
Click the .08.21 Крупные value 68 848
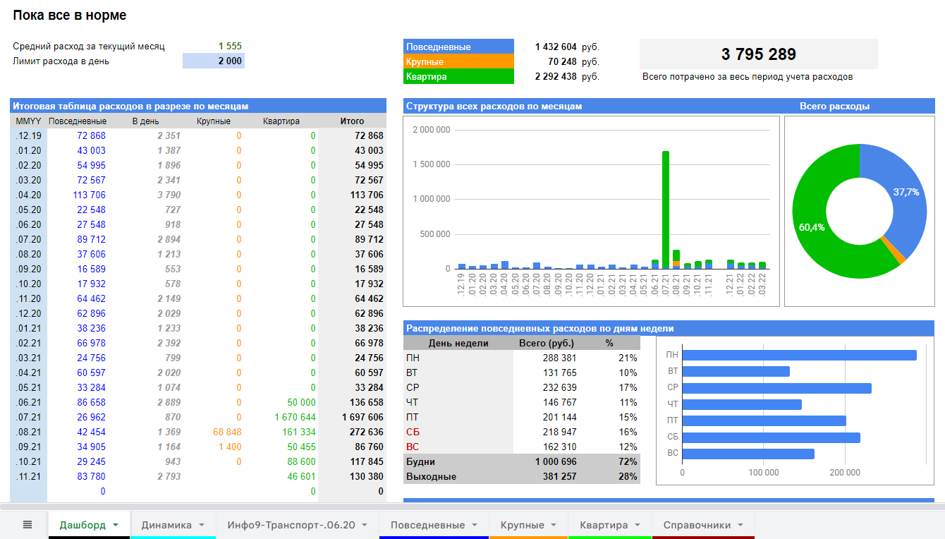tap(227, 432)
